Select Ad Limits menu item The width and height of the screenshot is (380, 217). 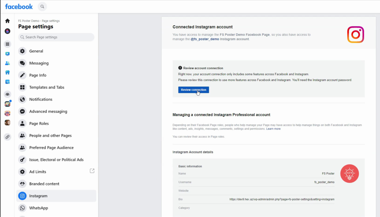click(x=56, y=172)
